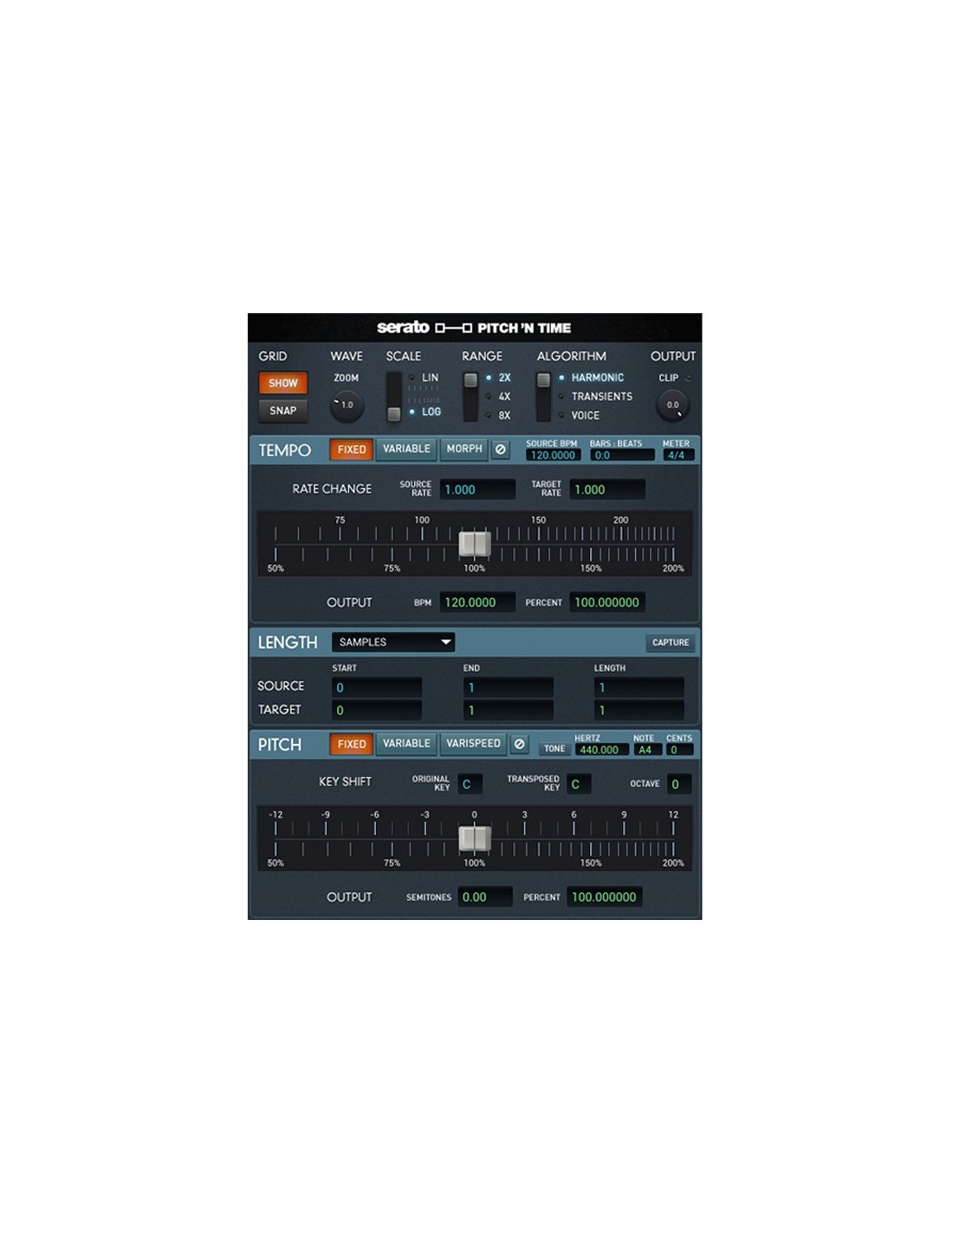
Task: Click the Meter 4/4 field
Action: pyautogui.click(x=678, y=455)
